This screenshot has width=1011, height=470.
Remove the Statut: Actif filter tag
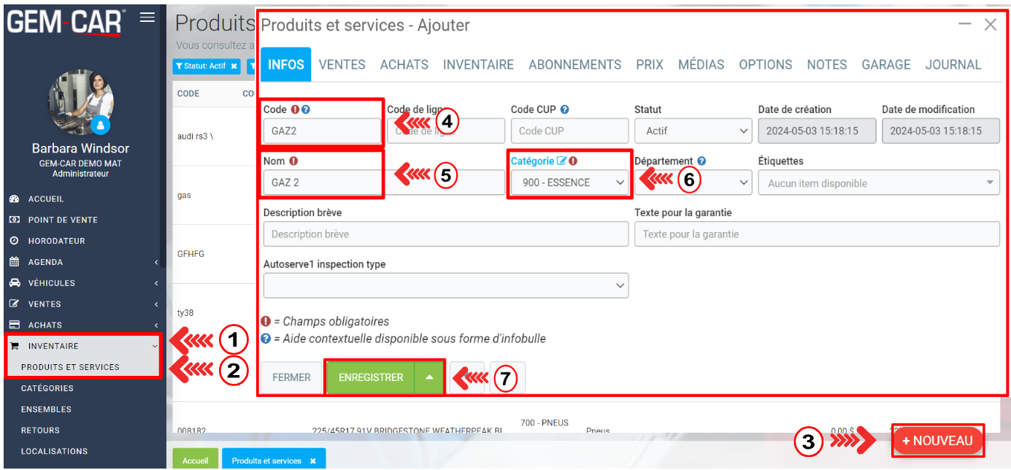coord(234,66)
